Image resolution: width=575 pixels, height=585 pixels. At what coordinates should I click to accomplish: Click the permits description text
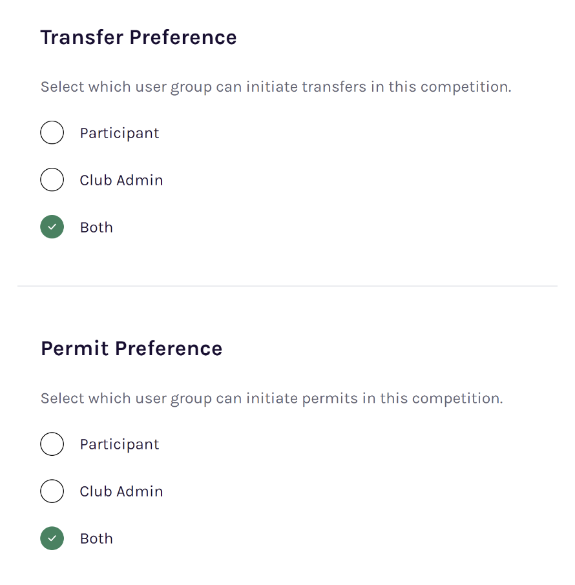click(x=271, y=398)
